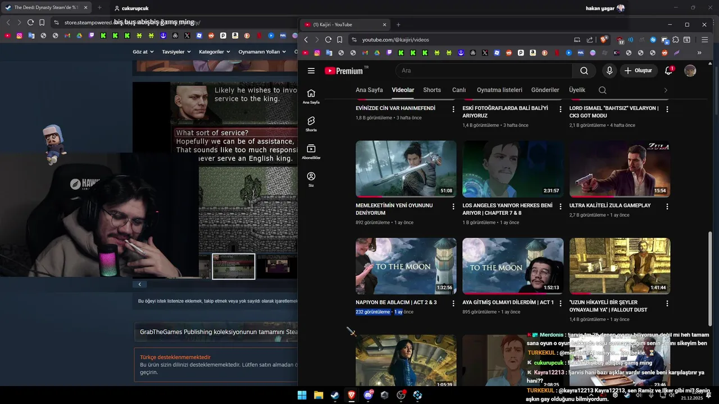719x404 pixels.
Task: Switch to the Shorts channel tab
Action: coord(432,90)
